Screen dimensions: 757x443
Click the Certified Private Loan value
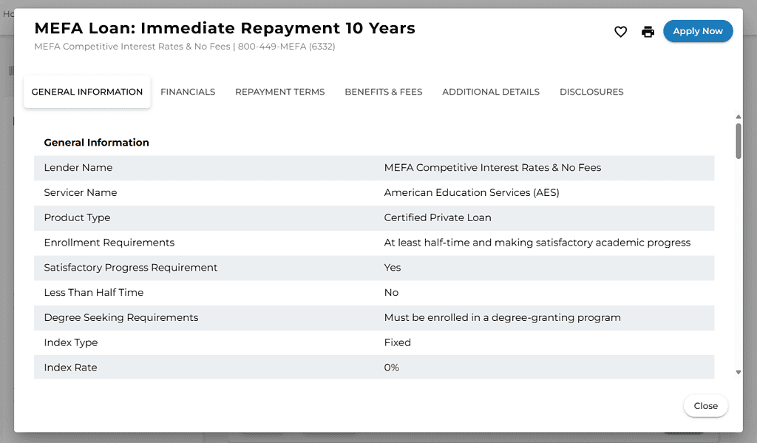pyautogui.click(x=438, y=218)
